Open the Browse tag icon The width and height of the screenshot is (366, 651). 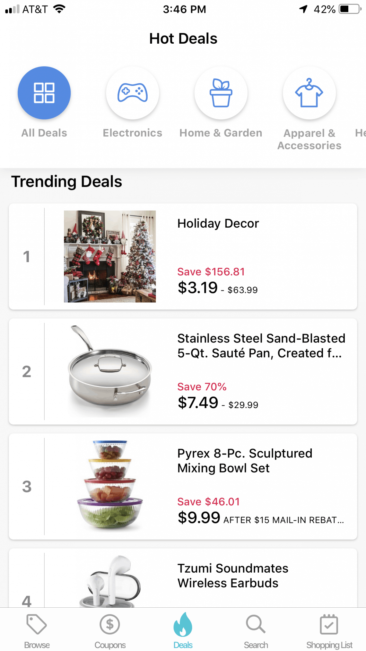tap(37, 624)
